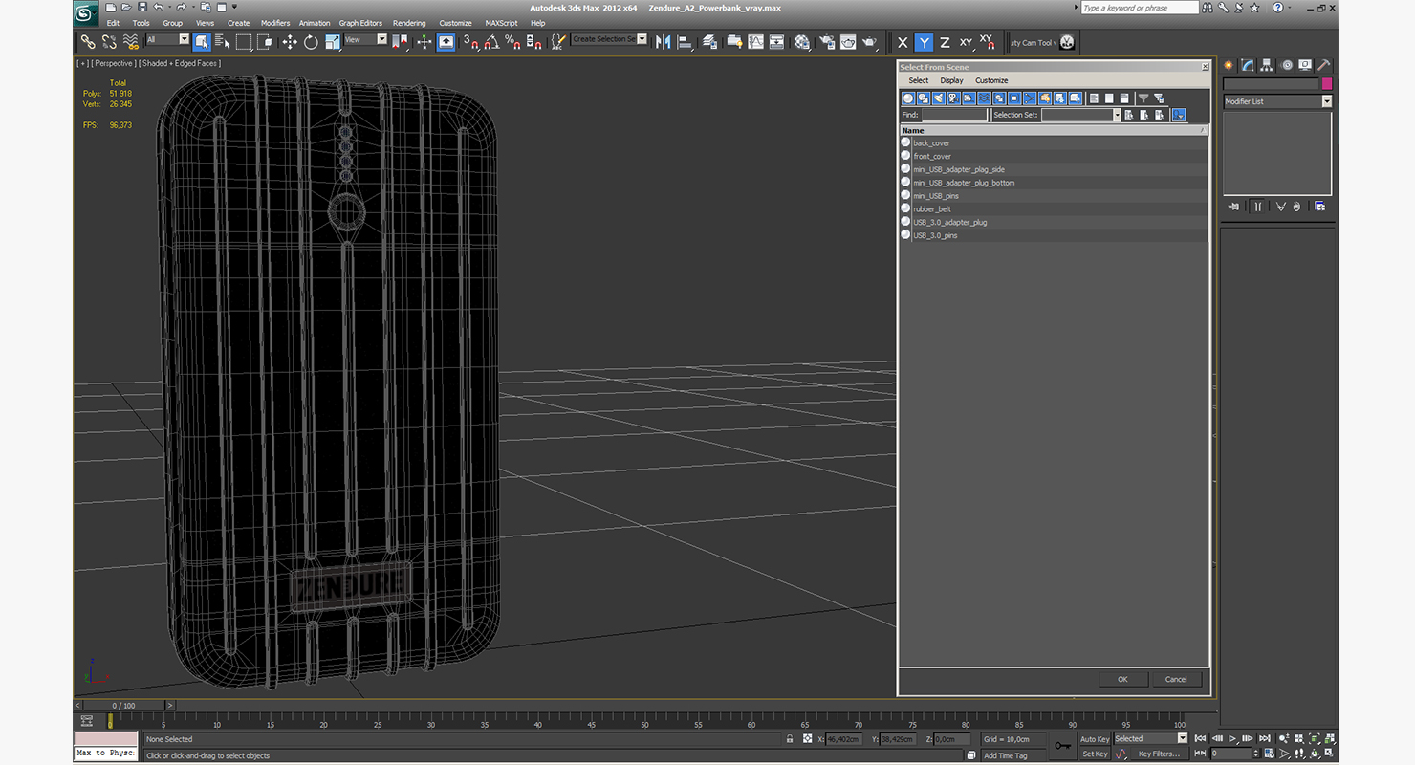This screenshot has width=1415, height=765.
Task: Select the Select and Link tool
Action: pyautogui.click(x=87, y=42)
